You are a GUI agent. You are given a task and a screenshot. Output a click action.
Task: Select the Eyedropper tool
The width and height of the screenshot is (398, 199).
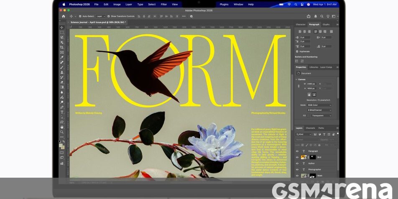point(62,57)
